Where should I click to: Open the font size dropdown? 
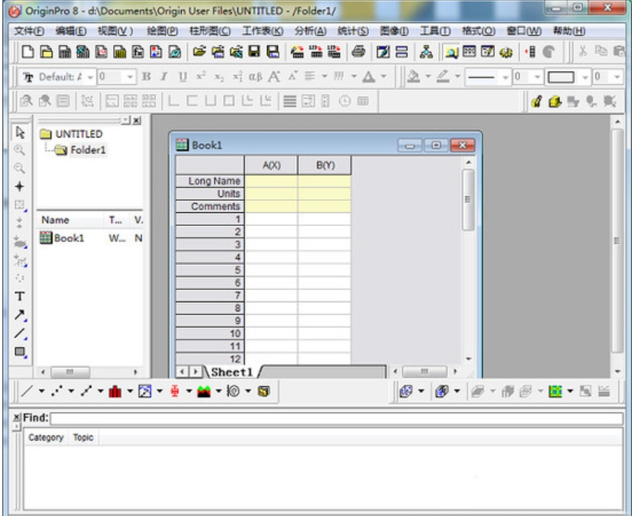click(x=130, y=76)
